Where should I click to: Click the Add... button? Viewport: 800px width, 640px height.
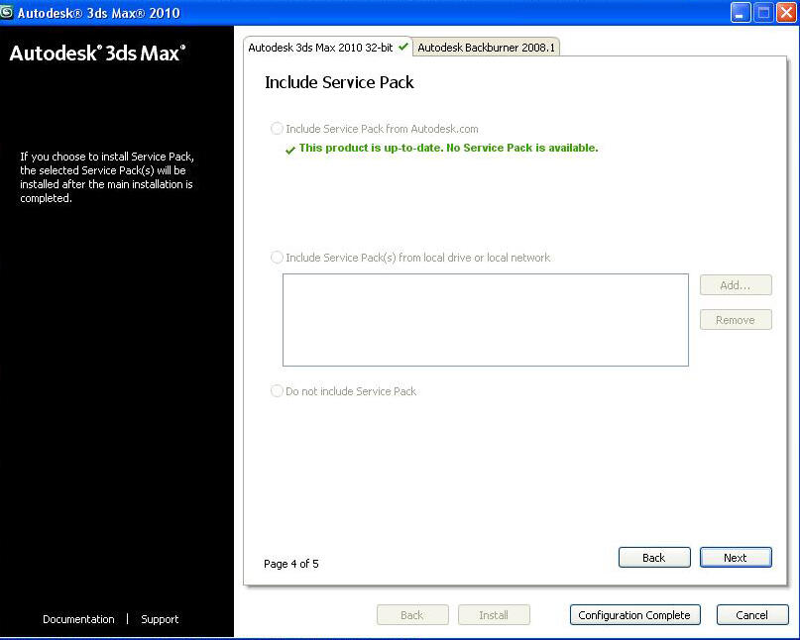pos(736,285)
